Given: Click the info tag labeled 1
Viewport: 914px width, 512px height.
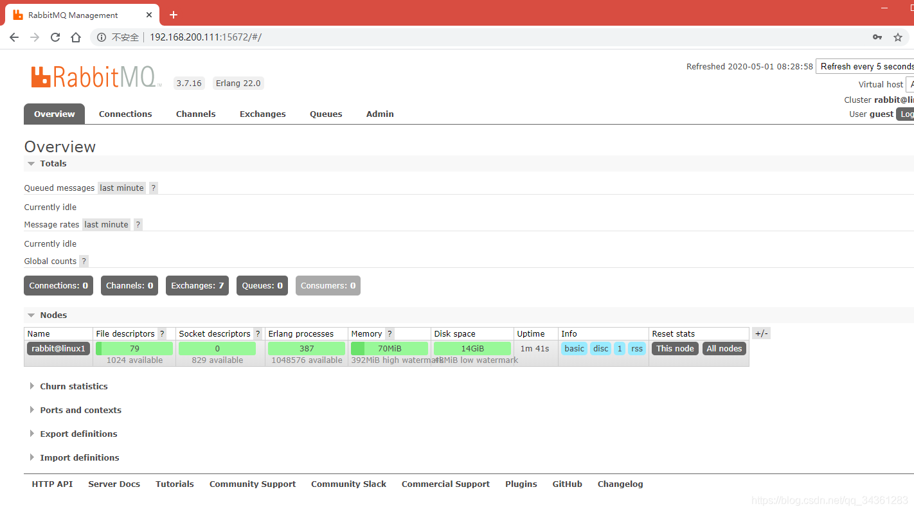Looking at the screenshot, I should (620, 349).
